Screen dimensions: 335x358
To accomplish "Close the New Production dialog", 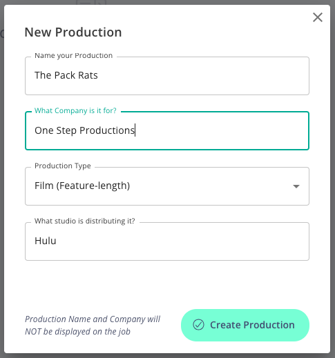I will 318,17.
